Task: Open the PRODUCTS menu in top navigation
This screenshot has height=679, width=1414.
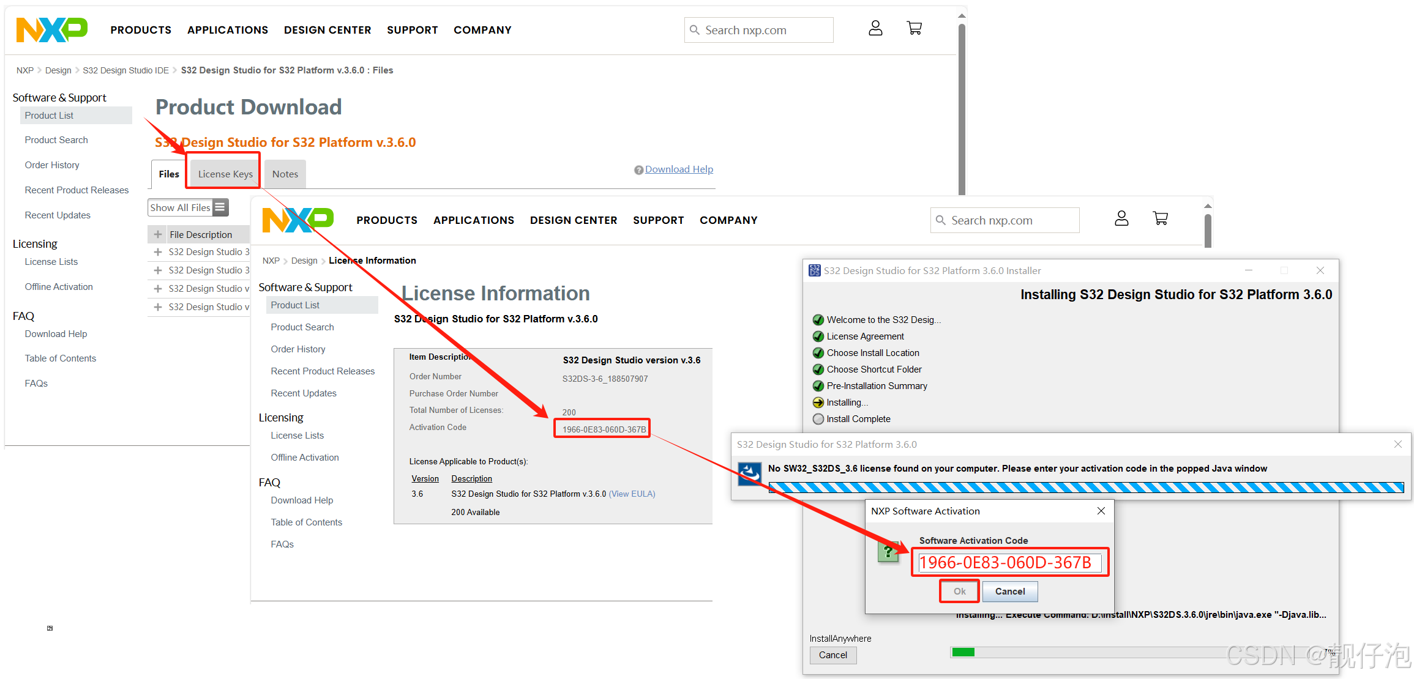Action: click(x=141, y=30)
